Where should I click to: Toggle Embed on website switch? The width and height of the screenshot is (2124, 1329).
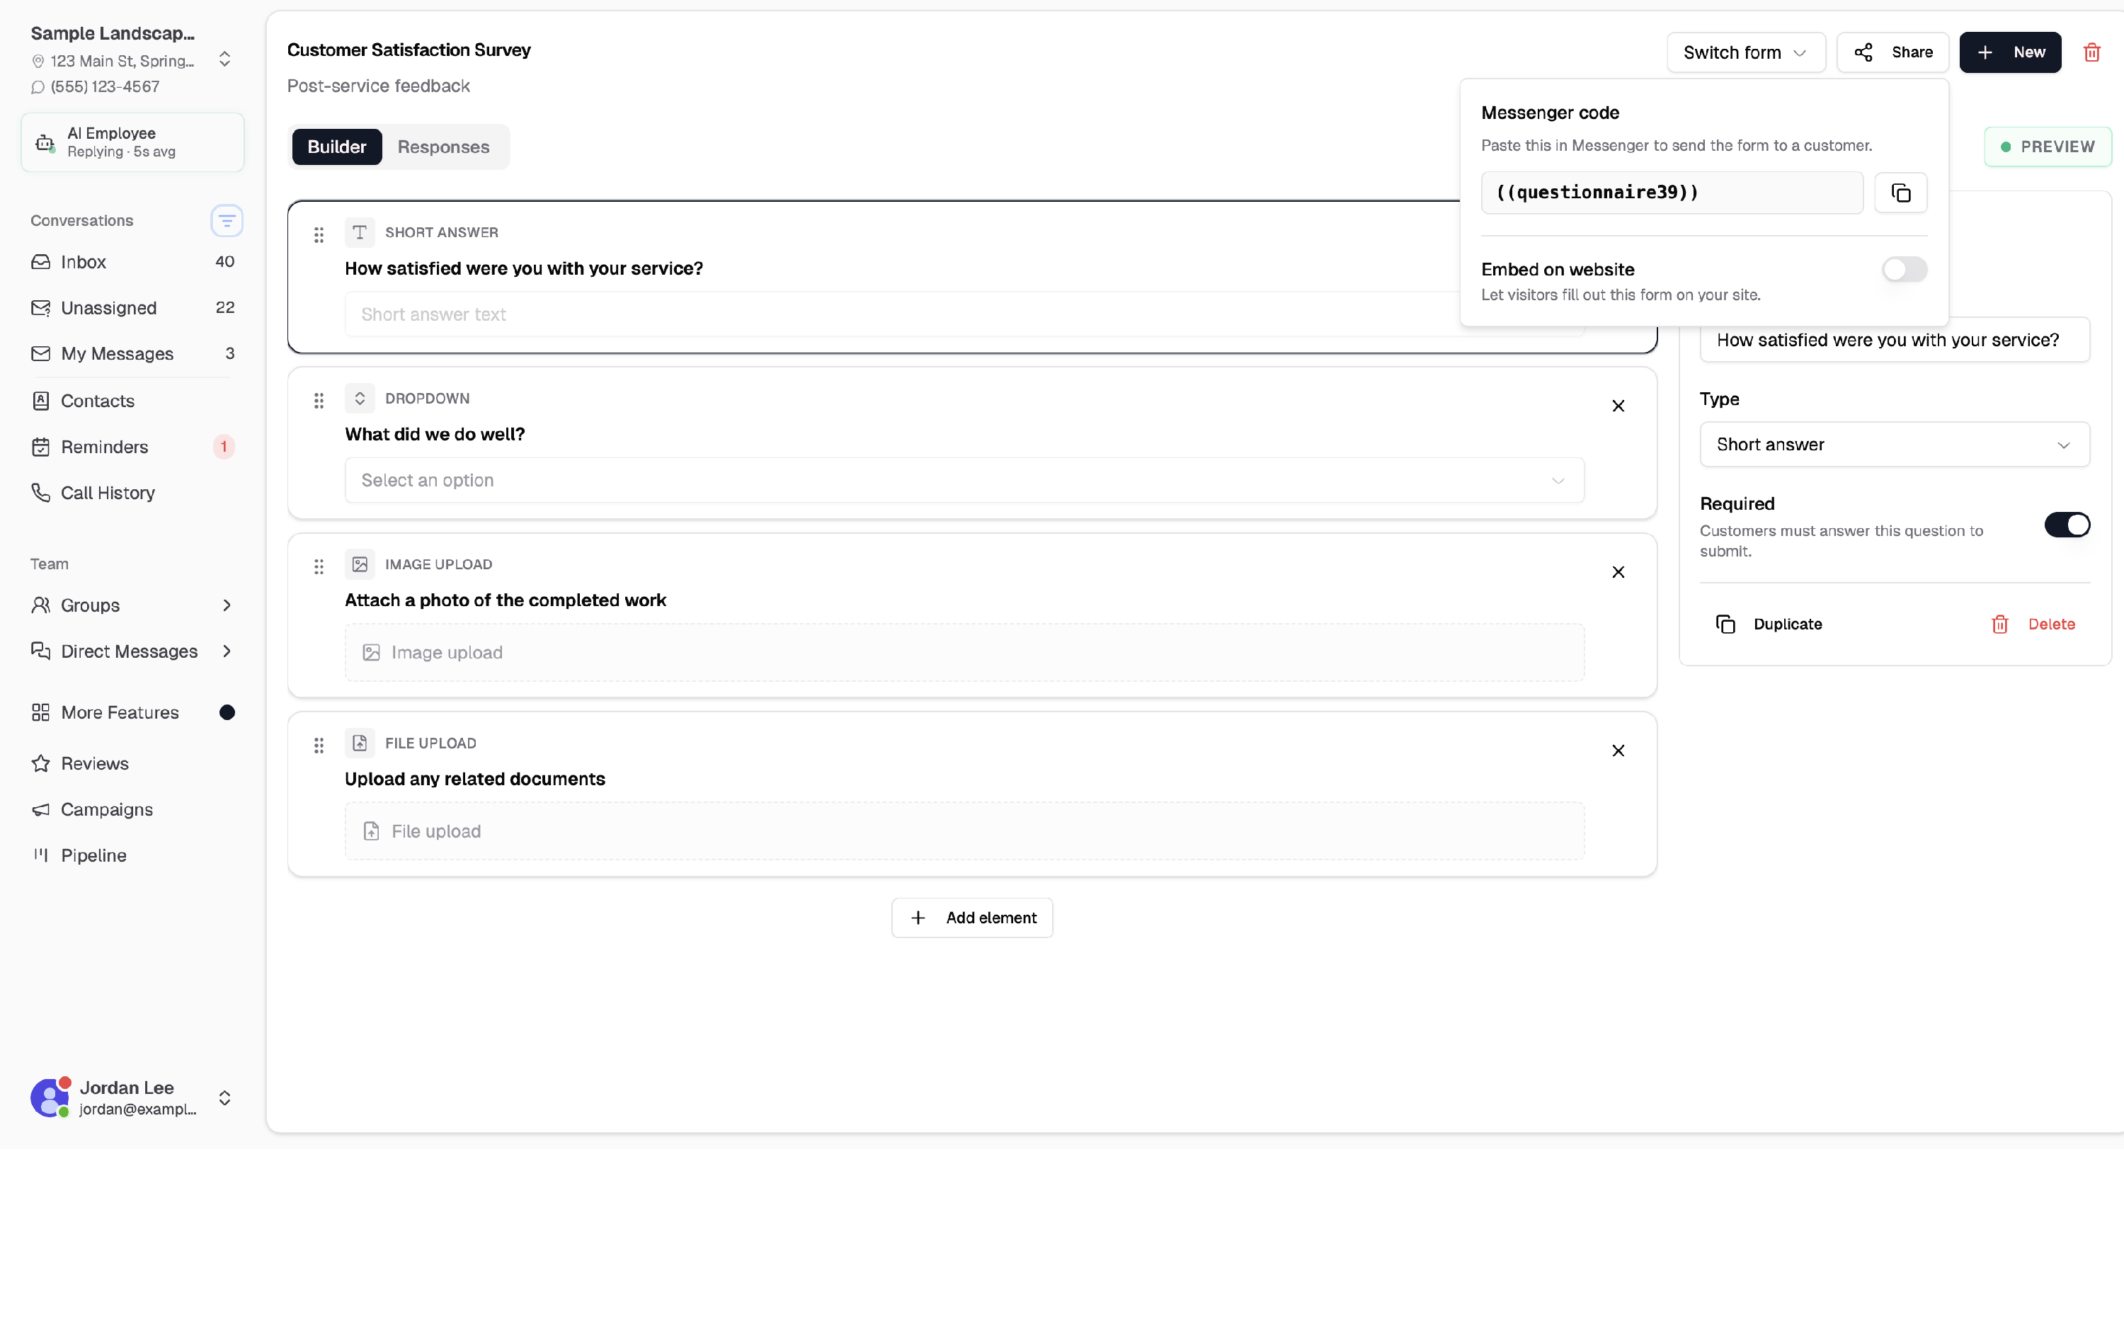point(1905,269)
